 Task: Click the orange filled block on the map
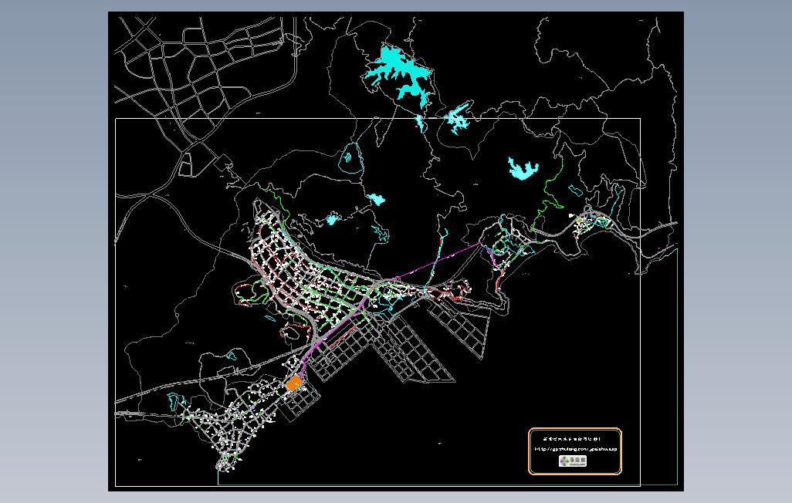294,383
